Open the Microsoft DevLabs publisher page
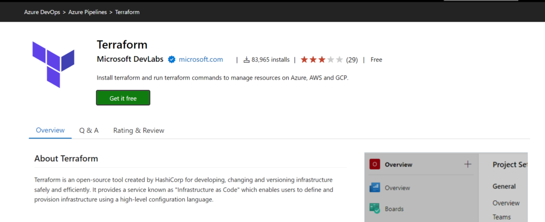 tap(130, 59)
